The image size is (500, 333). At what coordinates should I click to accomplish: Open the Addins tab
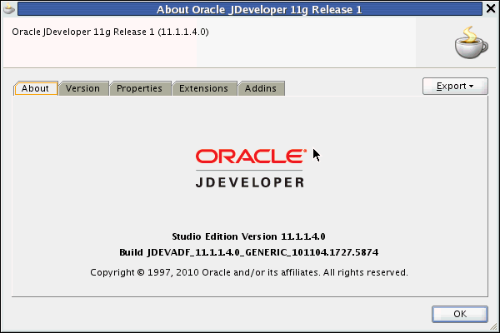tap(261, 88)
